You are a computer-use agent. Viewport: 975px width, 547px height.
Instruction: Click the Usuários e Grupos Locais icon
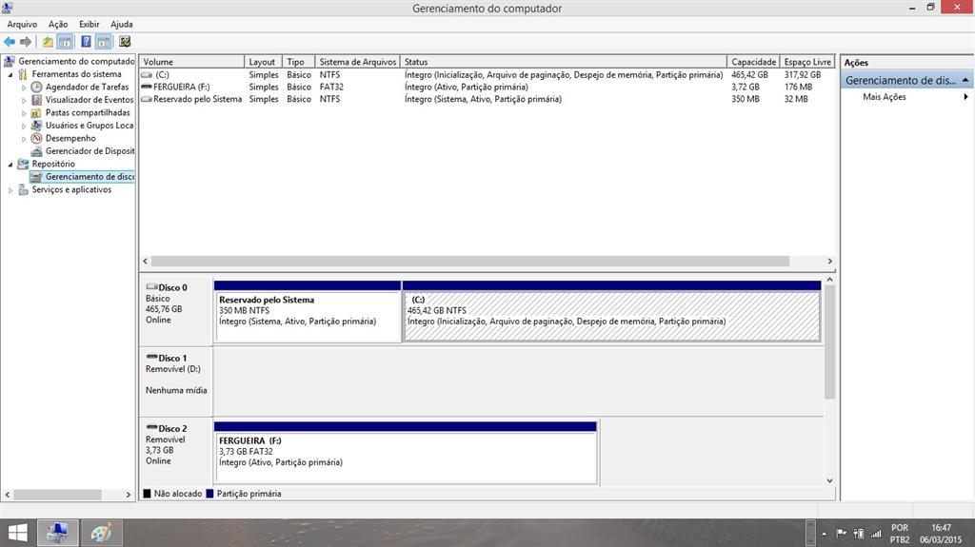click(37, 125)
